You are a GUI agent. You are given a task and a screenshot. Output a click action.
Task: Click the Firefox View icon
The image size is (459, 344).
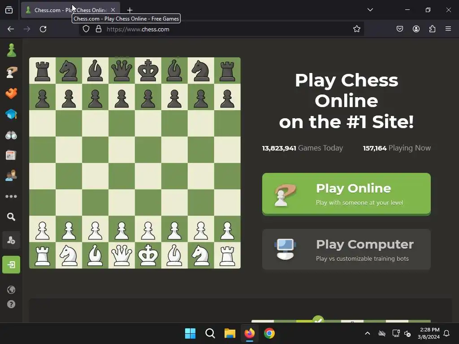tap(9, 10)
